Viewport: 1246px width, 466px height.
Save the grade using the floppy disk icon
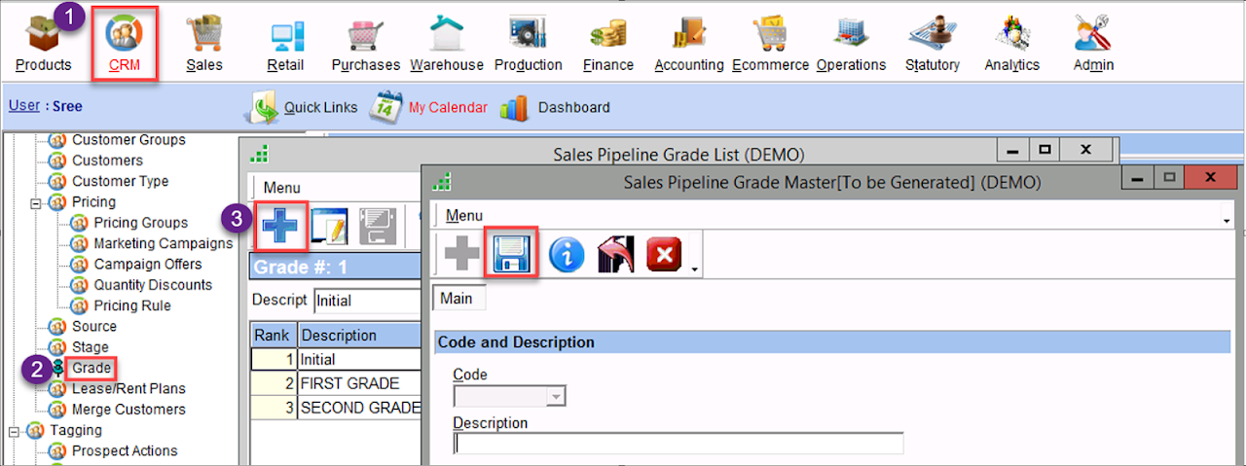(512, 255)
